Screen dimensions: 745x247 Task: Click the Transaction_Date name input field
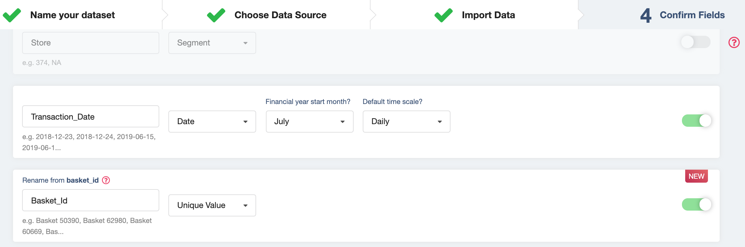coord(90,117)
